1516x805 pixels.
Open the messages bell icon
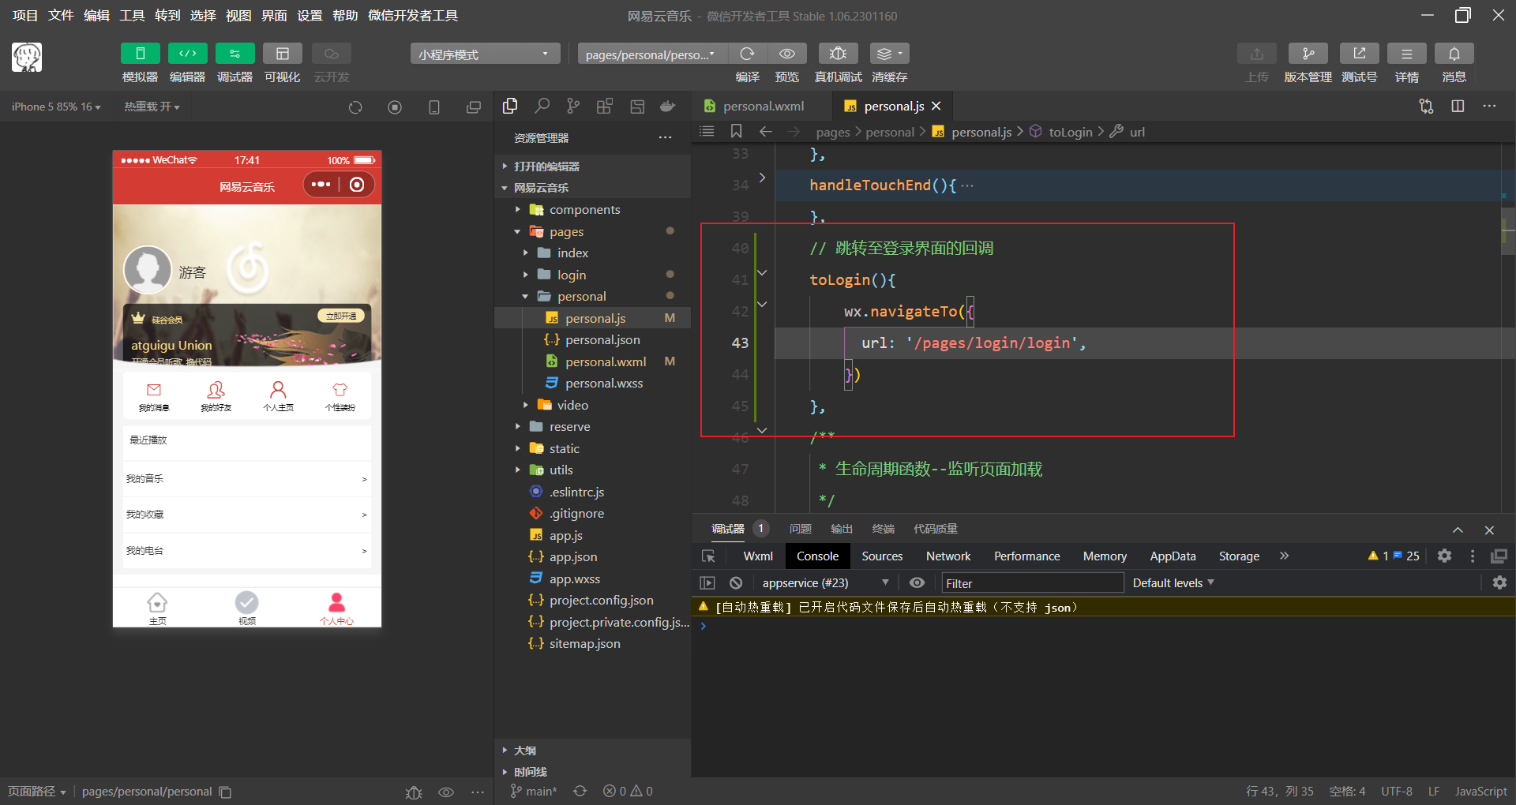tap(1454, 54)
